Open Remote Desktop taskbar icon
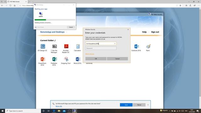 click(x=74, y=111)
